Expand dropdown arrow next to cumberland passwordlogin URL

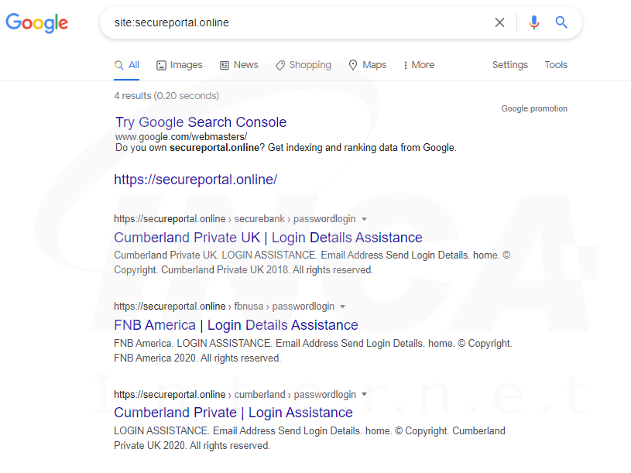(x=364, y=394)
